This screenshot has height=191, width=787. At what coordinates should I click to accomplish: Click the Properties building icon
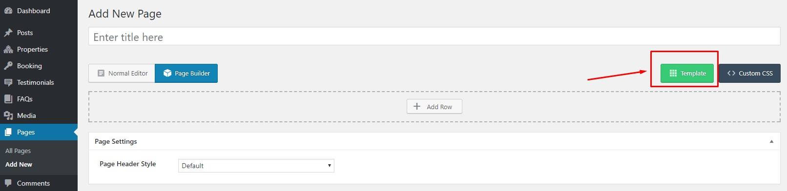(x=8, y=49)
